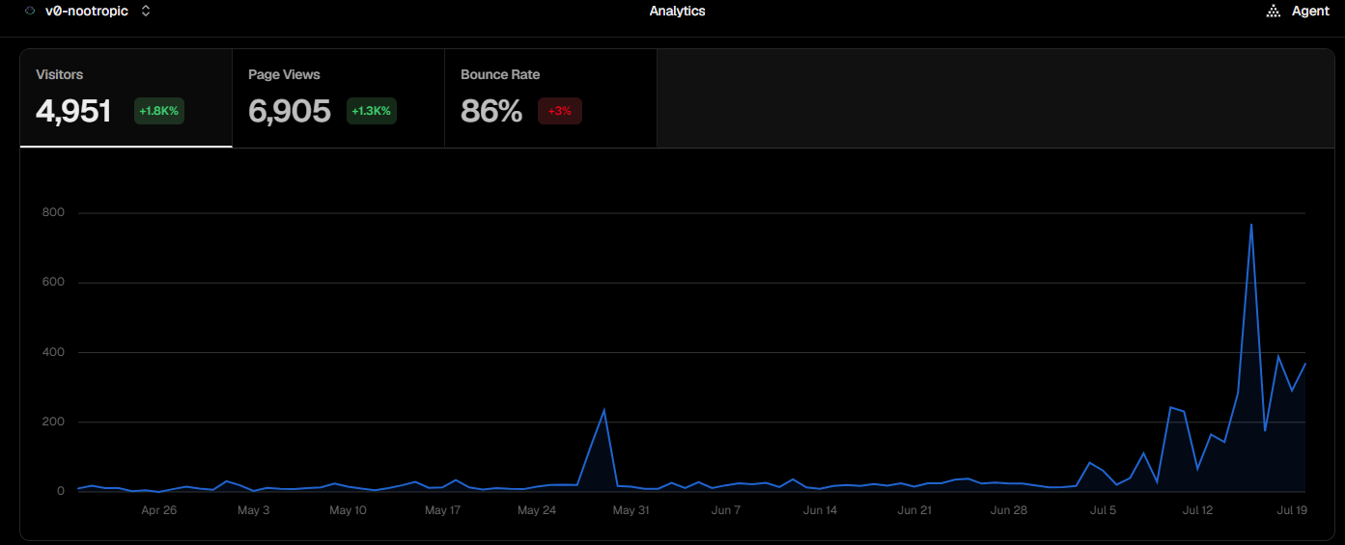Click the Jun 21 axis label
1345x545 pixels.
point(914,510)
